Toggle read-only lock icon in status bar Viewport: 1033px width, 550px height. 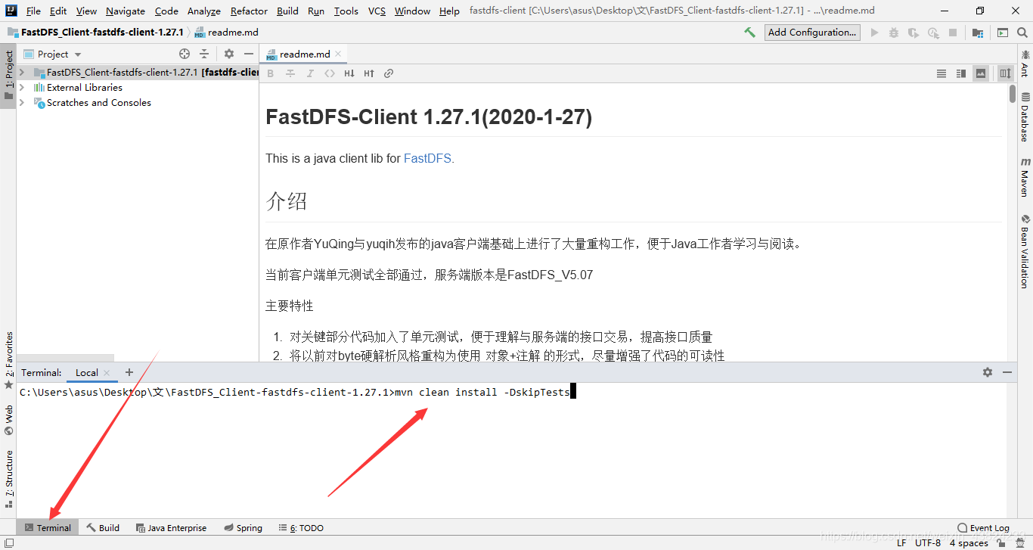click(x=1000, y=542)
